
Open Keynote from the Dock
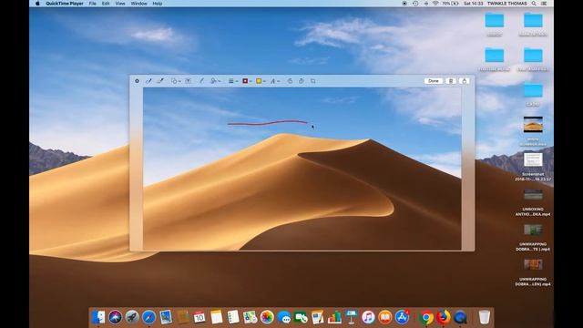click(x=351, y=317)
